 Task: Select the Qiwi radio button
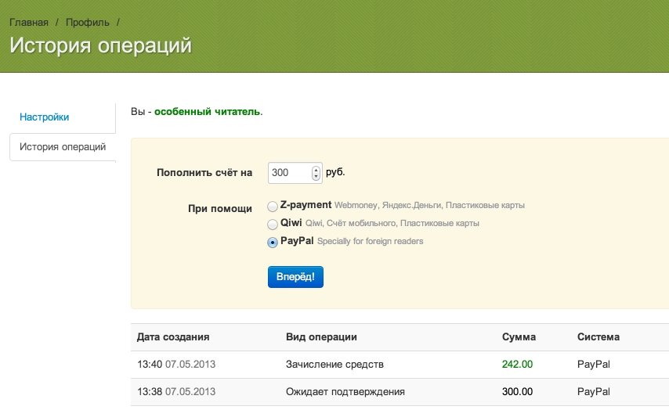click(272, 225)
